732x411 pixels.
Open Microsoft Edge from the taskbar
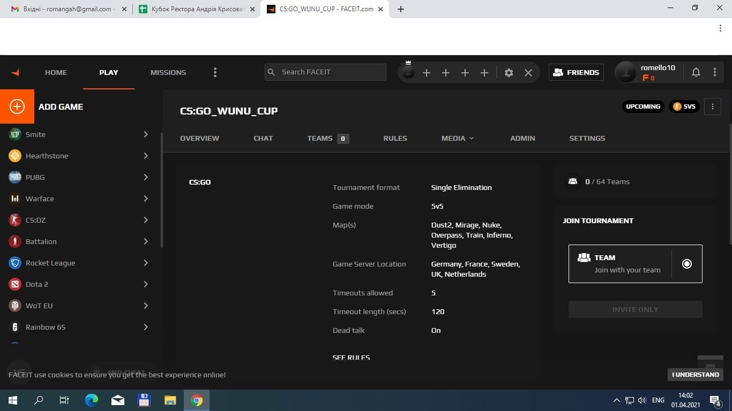92,400
